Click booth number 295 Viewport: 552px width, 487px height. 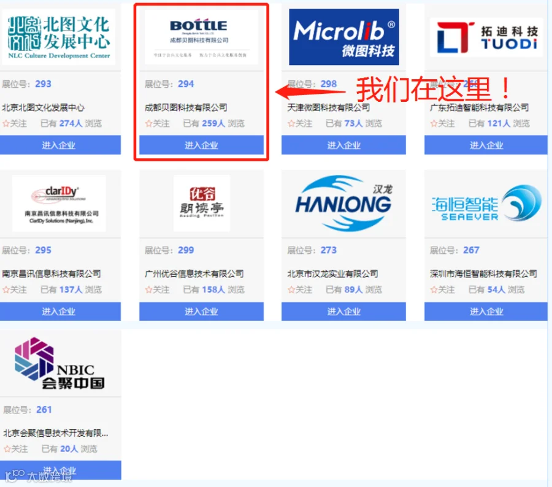pos(44,250)
